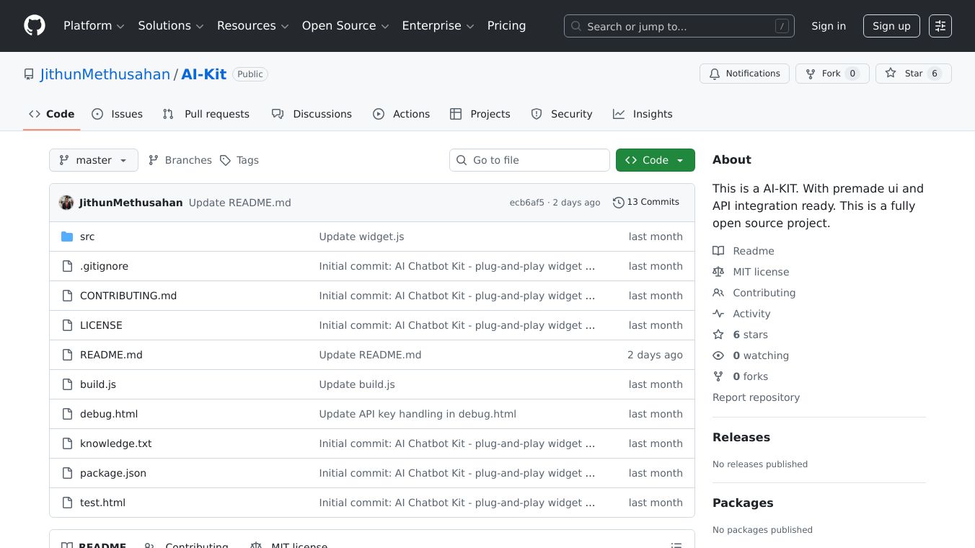Fork the AI-Kit repository
975x548 pixels.
(831, 74)
